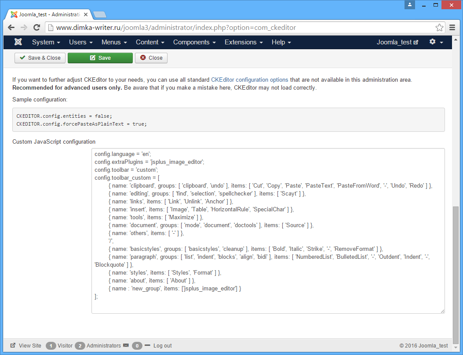The width and height of the screenshot is (463, 355).
Task: Expand the Components dropdown menu
Action: [194, 42]
